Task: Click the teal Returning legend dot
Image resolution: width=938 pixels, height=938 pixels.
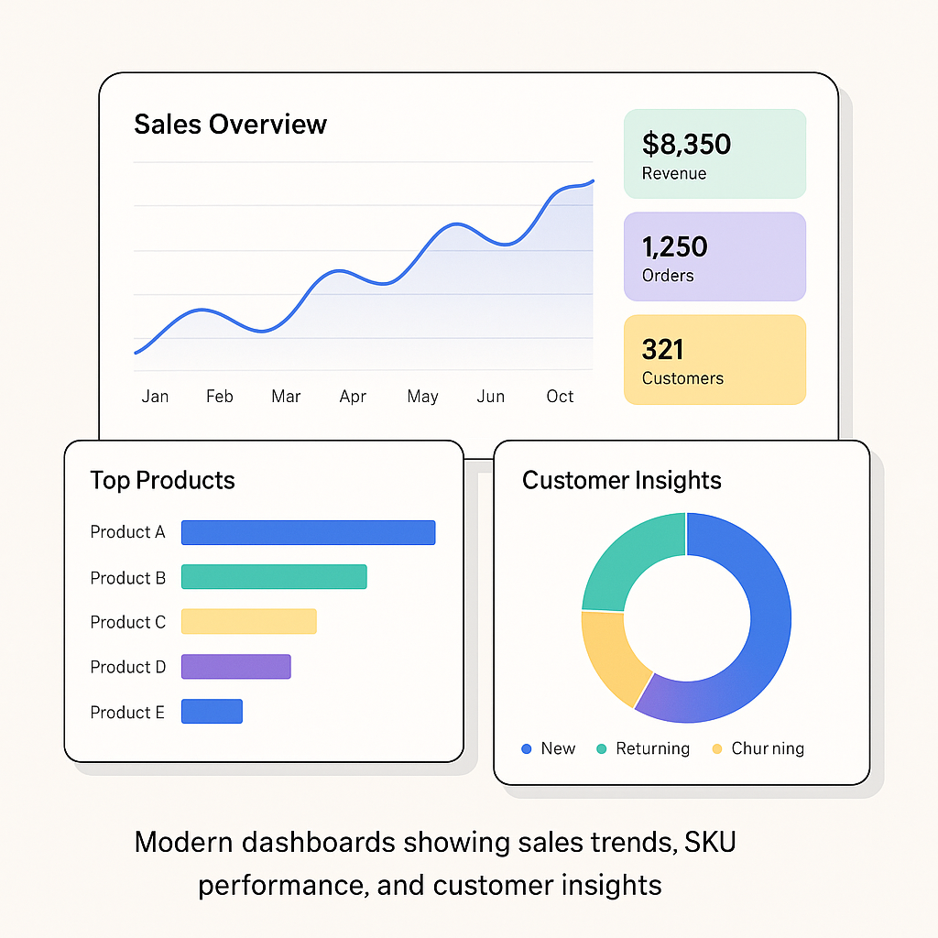Action: 601,748
